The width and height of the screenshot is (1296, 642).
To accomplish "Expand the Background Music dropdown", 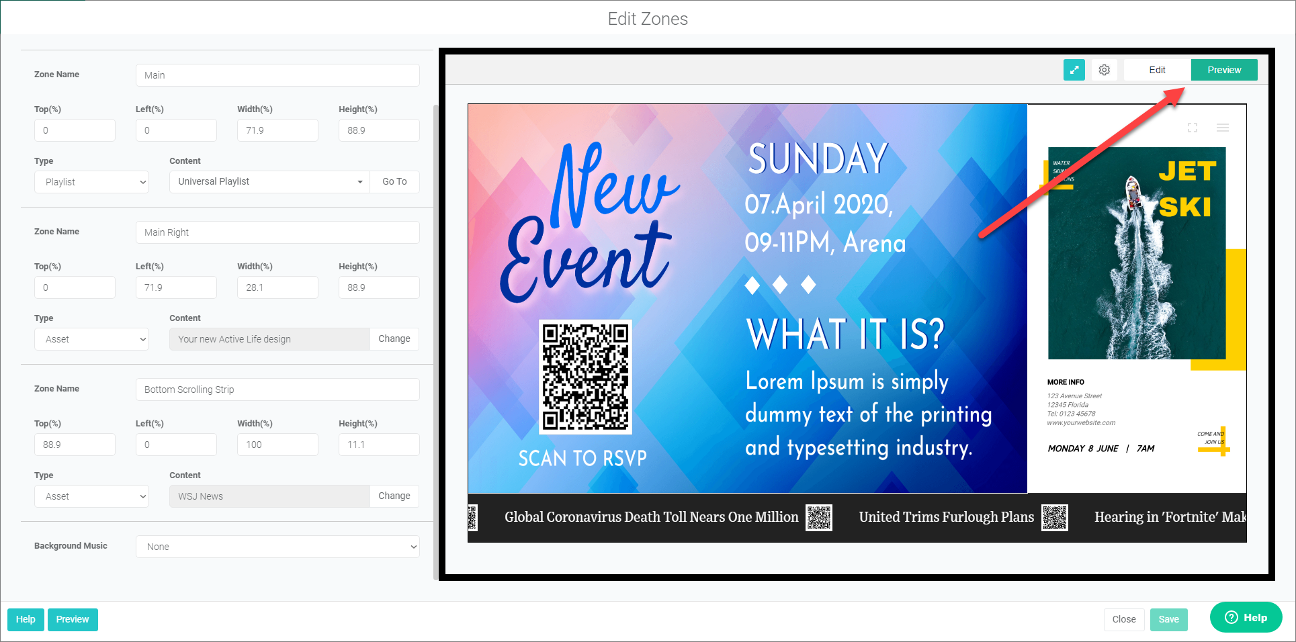I will point(277,547).
